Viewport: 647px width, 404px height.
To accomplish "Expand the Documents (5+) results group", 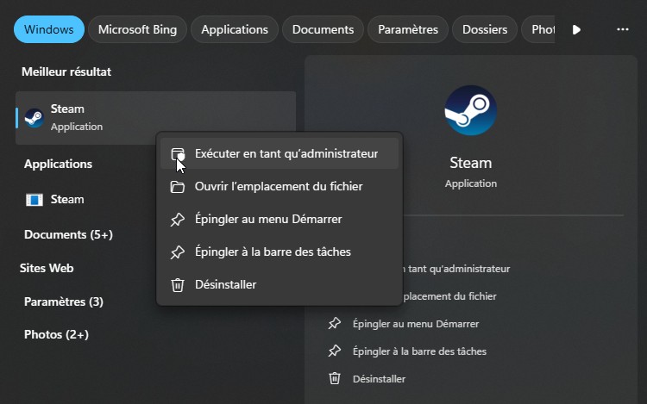I will coord(68,234).
